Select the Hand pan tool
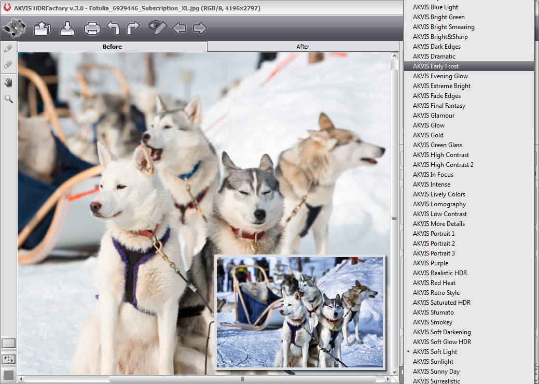Screen dimensions: 539x384 (x=8, y=82)
